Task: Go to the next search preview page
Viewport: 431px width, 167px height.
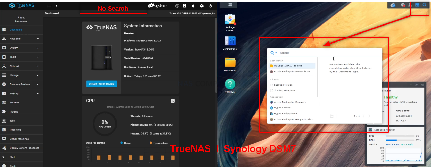Action: (x=369, y=116)
